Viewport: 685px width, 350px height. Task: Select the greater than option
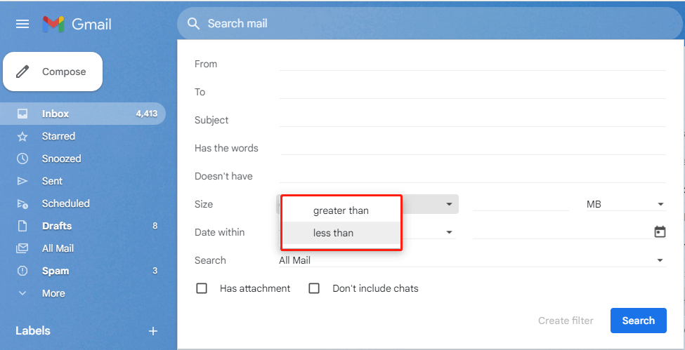[x=341, y=210]
